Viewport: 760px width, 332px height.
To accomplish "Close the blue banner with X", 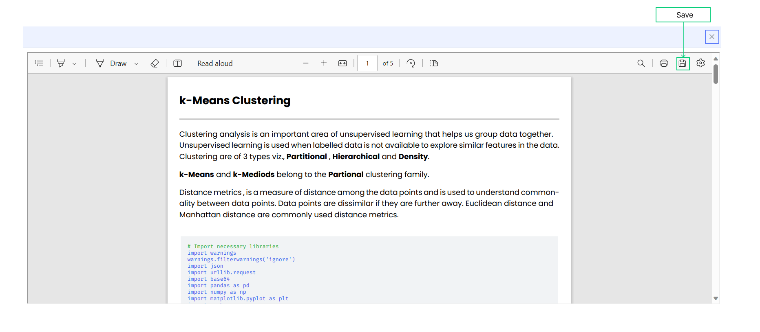I will tap(712, 37).
